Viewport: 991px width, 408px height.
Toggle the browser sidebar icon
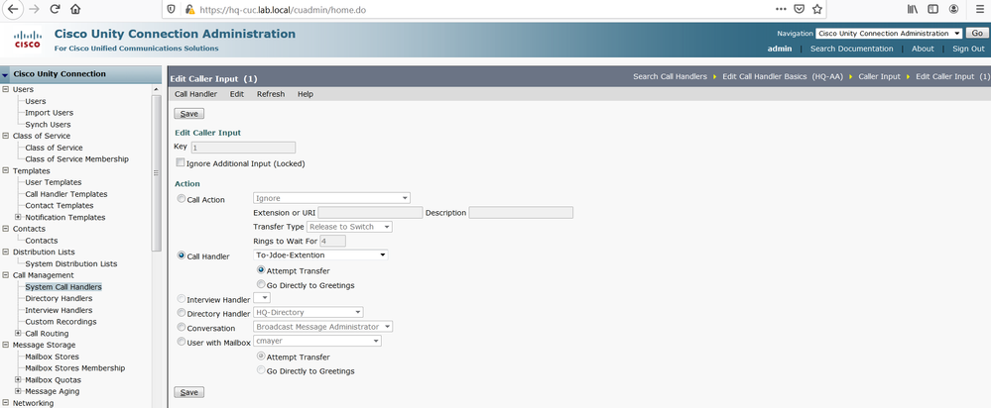(932, 10)
